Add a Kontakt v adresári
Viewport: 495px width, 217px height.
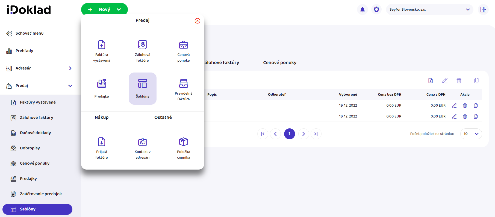pos(143,148)
